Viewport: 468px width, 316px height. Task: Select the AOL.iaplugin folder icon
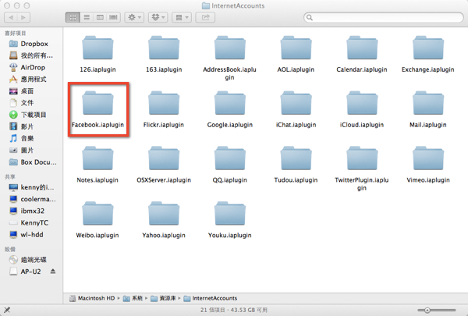296,48
